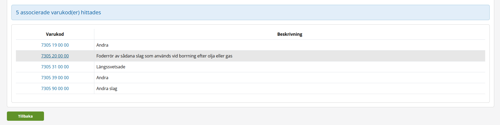This screenshot has width=500, height=125.
Task: Select the 'Andra slag' description cell
Action: click(x=107, y=88)
